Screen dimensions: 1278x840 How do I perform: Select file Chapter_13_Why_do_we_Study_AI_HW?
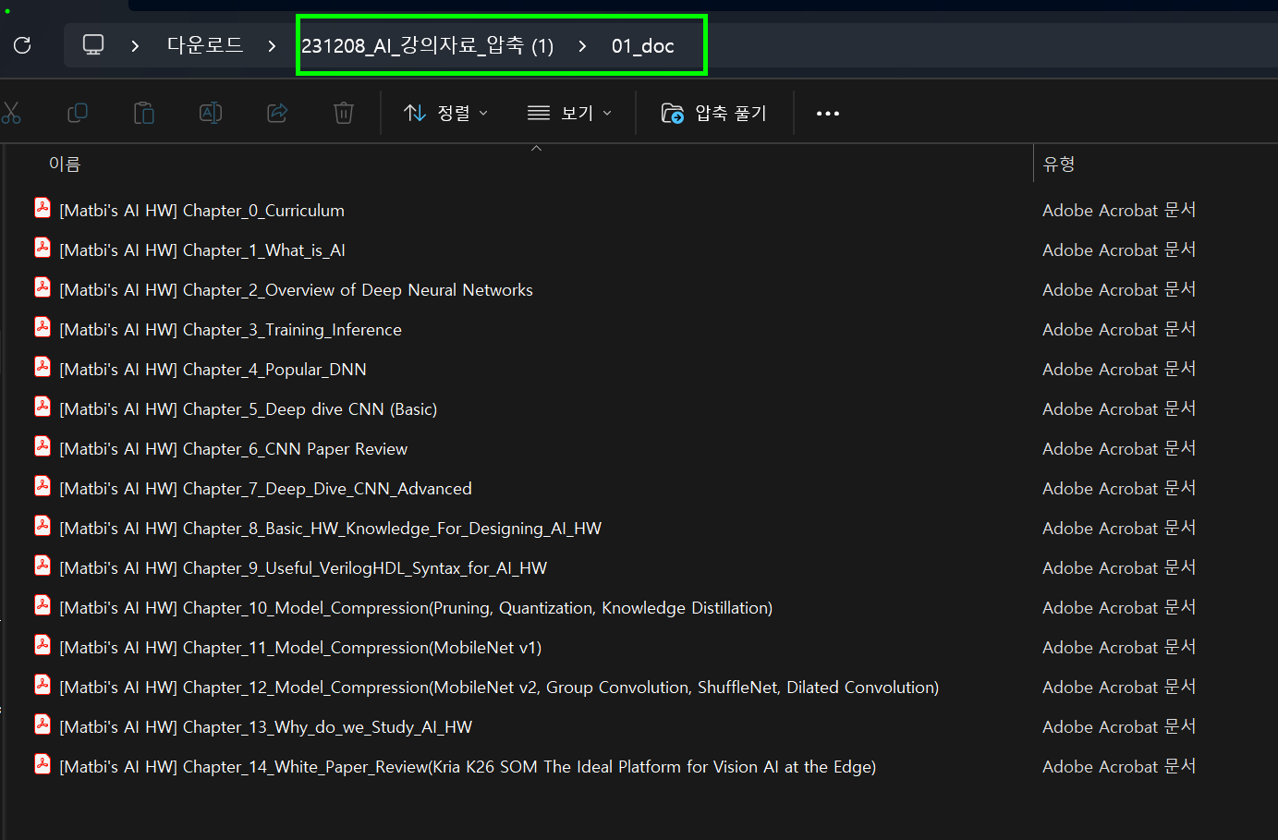click(265, 727)
